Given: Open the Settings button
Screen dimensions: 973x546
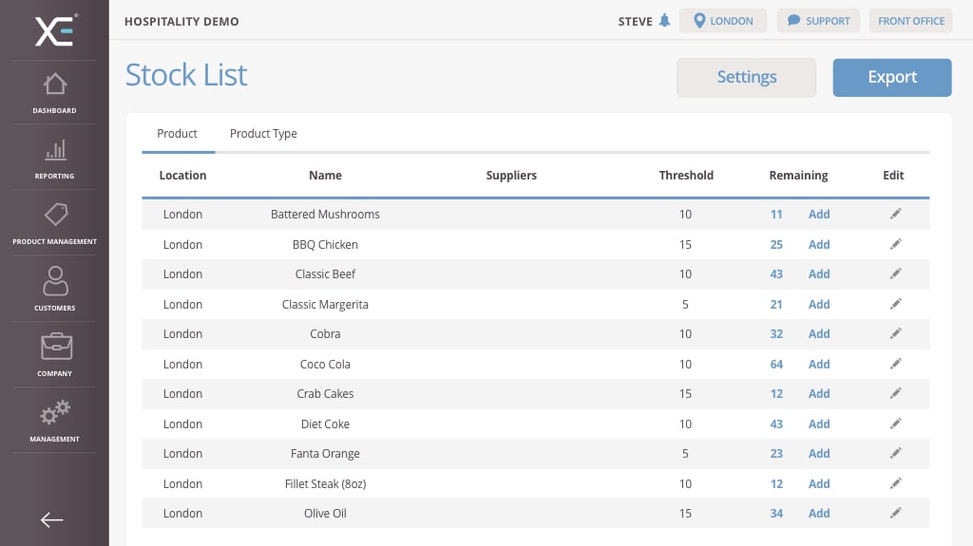Looking at the screenshot, I should click(746, 78).
